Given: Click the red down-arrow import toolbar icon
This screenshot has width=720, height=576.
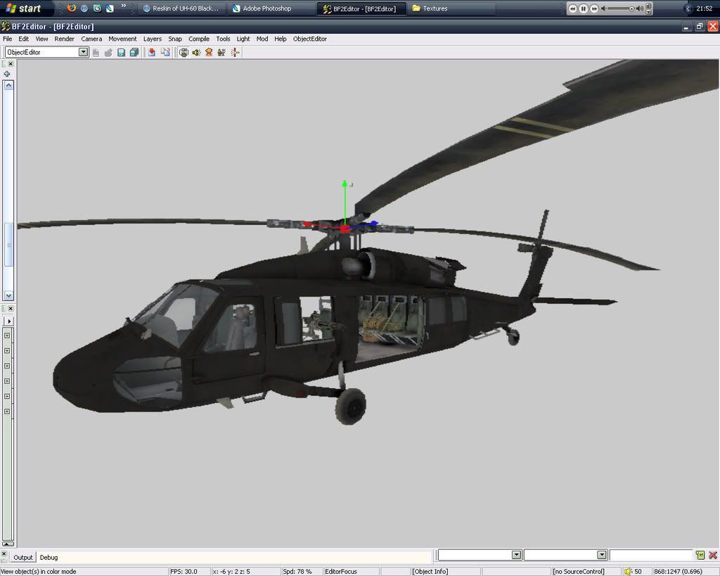Looking at the screenshot, I should [x=151, y=53].
